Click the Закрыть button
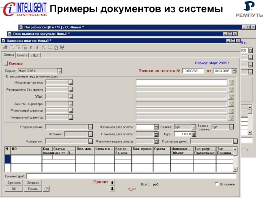This screenshot has width=264, height=198. pos(33,182)
